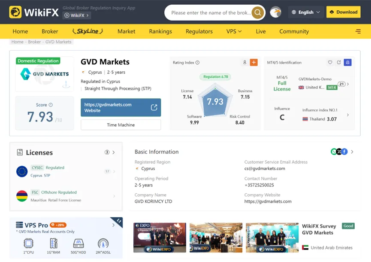Open the middle WikiEXPO crowd photo
The height and width of the screenshot is (262, 371).
(216, 238)
